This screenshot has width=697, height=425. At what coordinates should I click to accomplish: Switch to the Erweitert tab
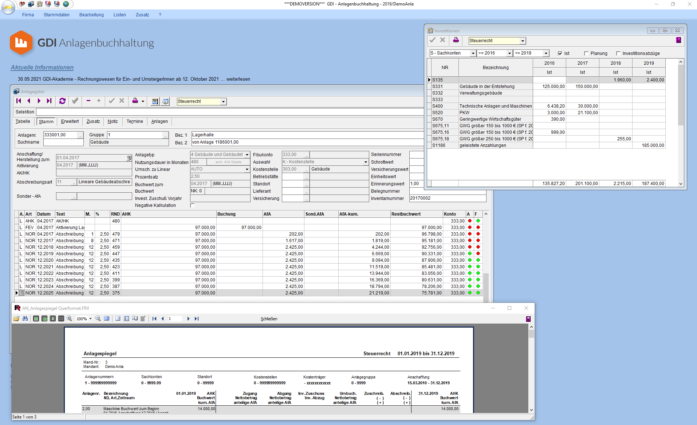(70, 121)
